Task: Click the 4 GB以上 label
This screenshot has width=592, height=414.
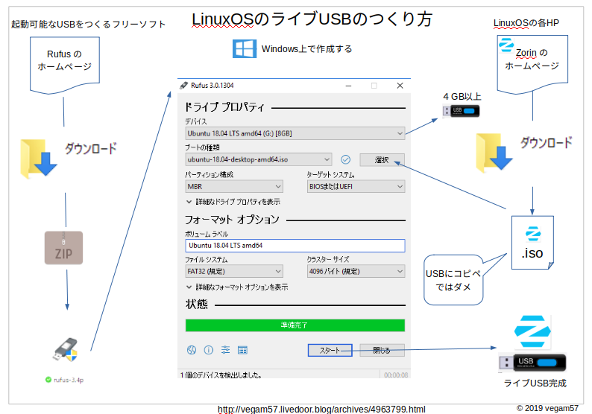Action: click(462, 97)
